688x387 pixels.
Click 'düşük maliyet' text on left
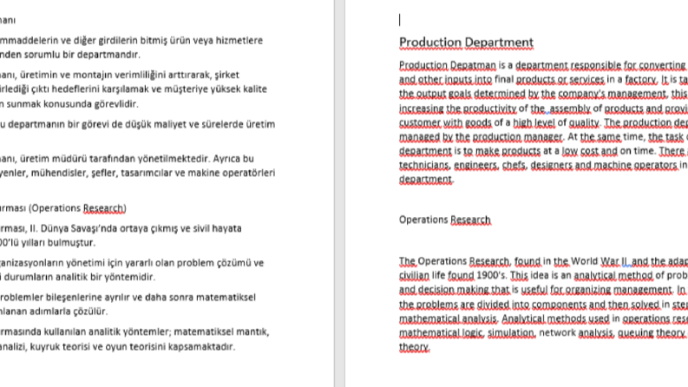[x=154, y=124]
